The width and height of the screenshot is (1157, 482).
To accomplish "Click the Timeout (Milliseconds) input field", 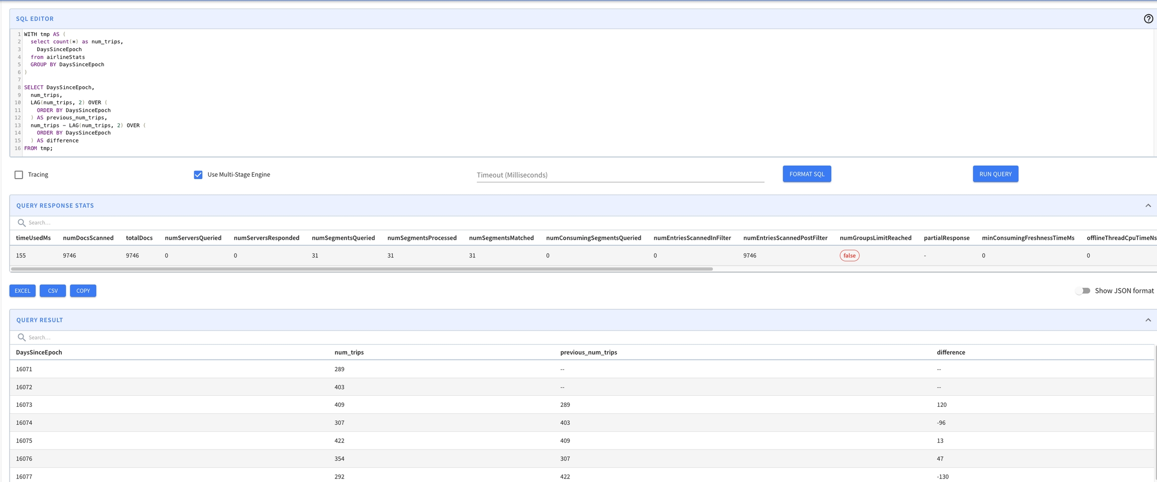I will click(x=620, y=175).
